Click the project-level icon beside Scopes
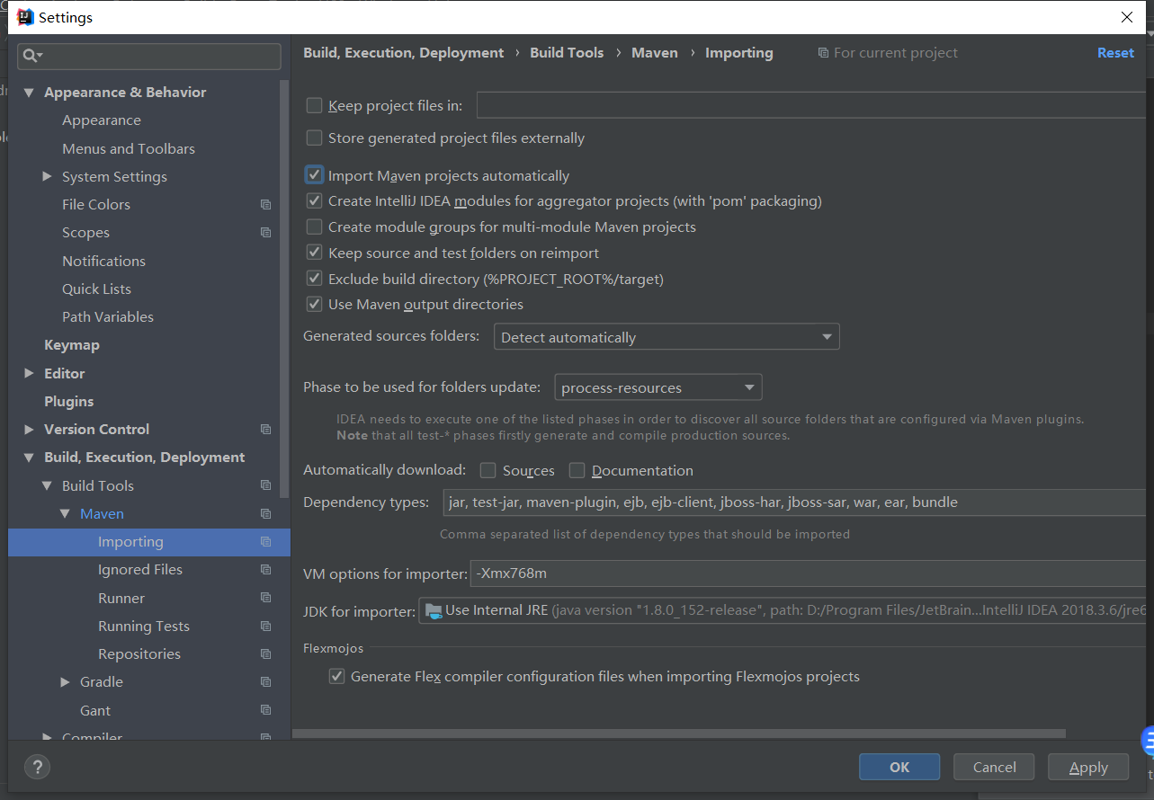This screenshot has width=1154, height=800. 265,233
